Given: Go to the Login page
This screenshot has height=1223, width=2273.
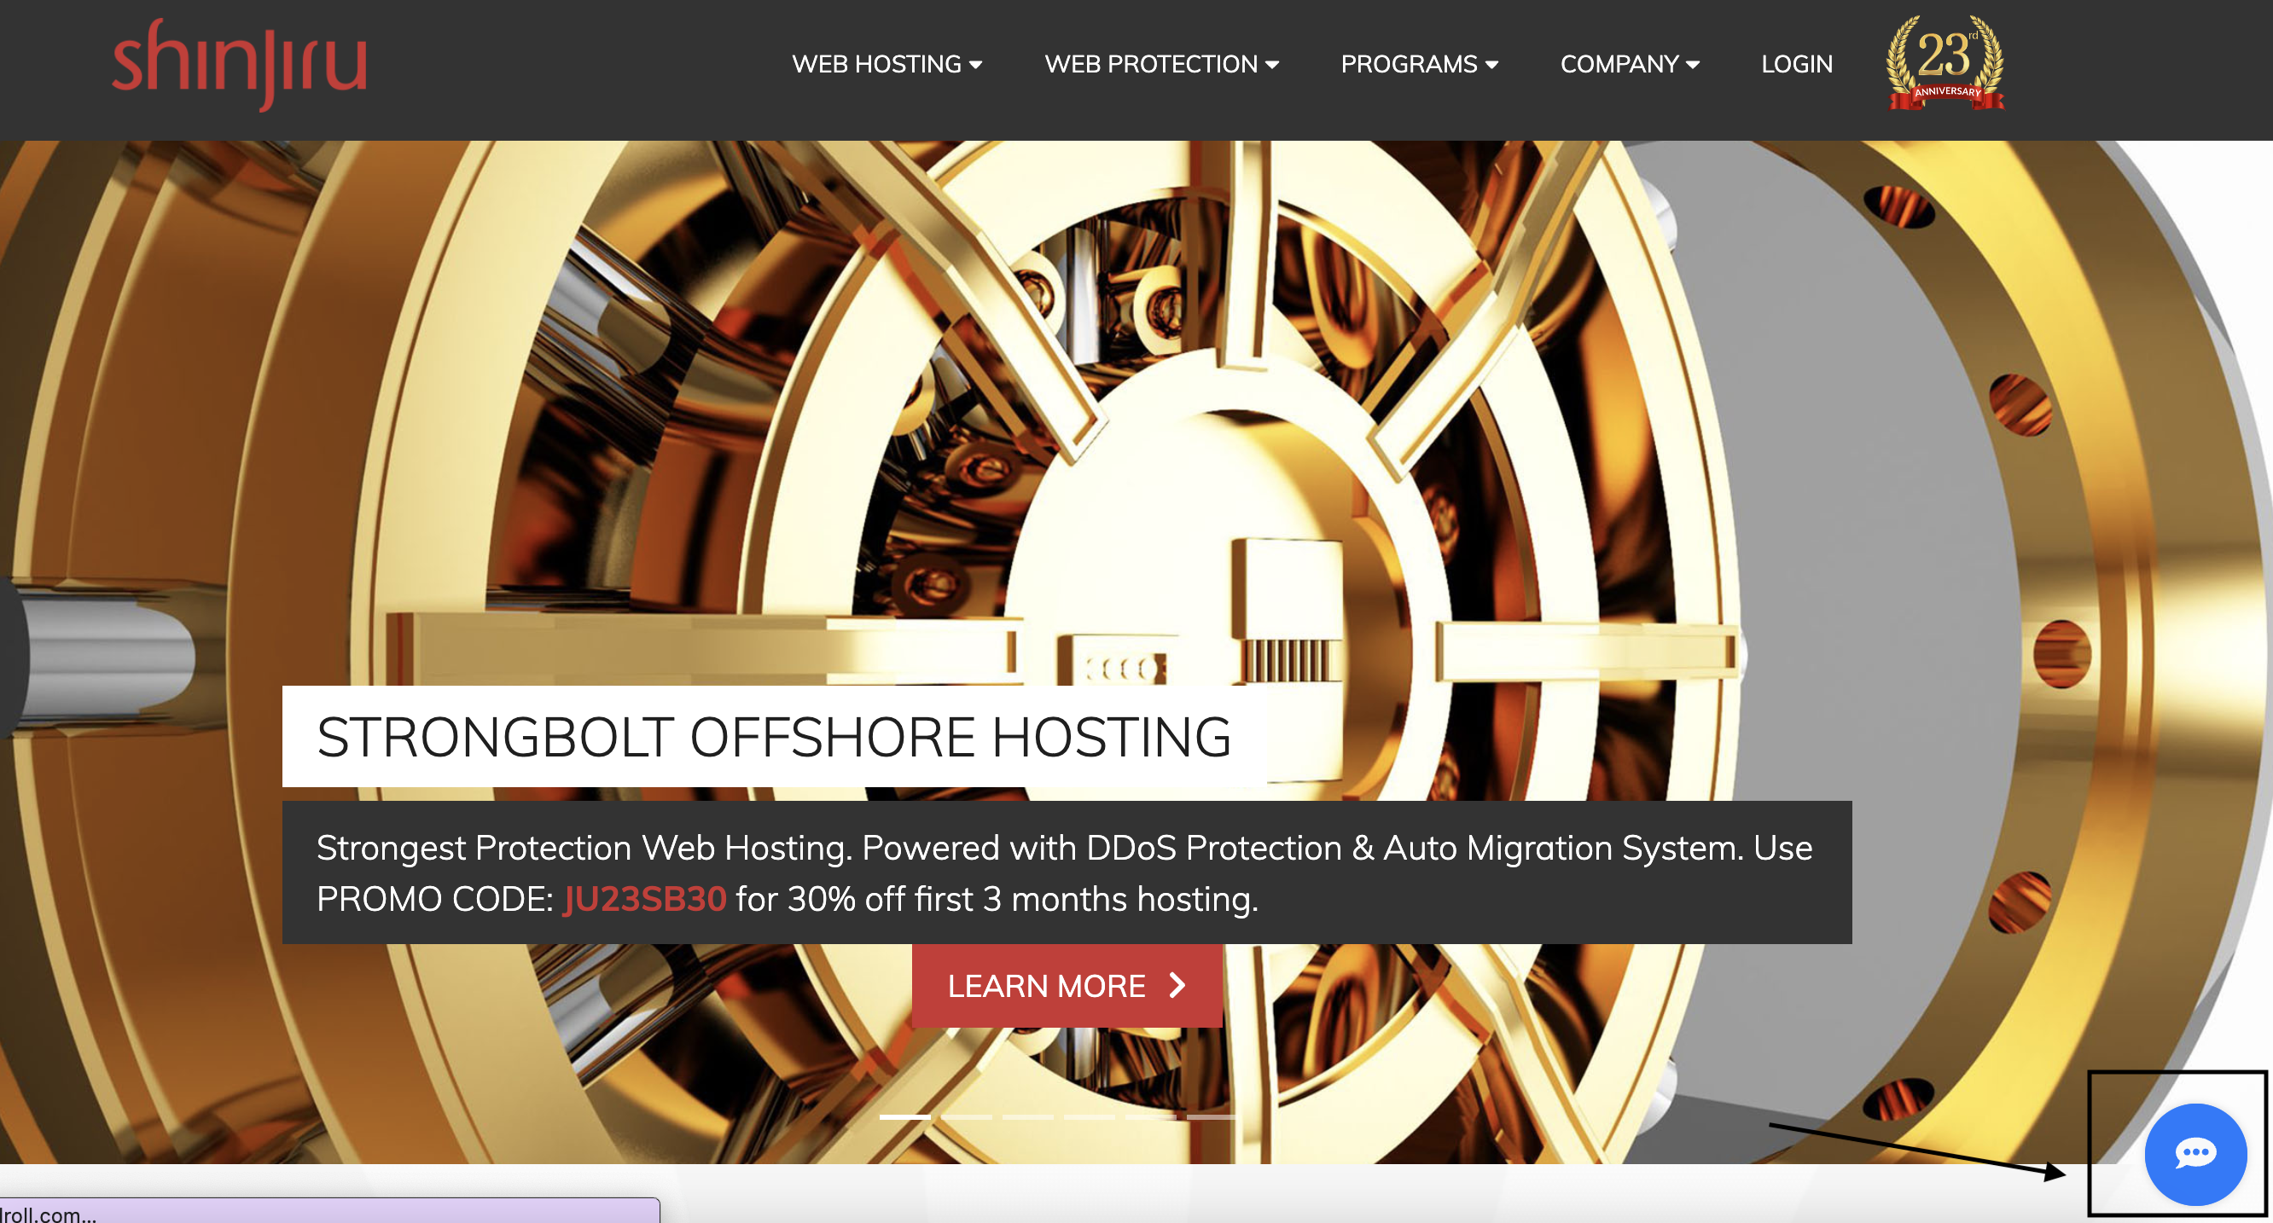Looking at the screenshot, I should 1797,64.
